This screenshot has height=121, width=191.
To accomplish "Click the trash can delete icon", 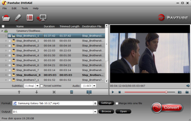I will [72, 92].
